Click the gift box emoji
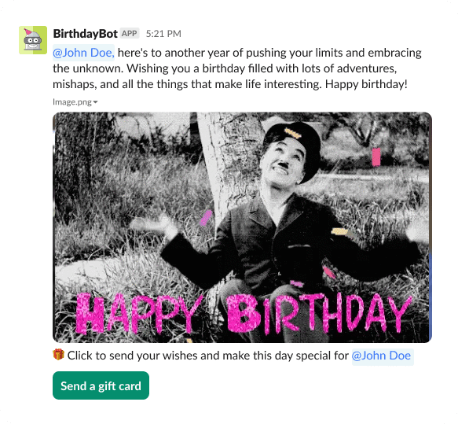458x424 pixels. [58, 355]
